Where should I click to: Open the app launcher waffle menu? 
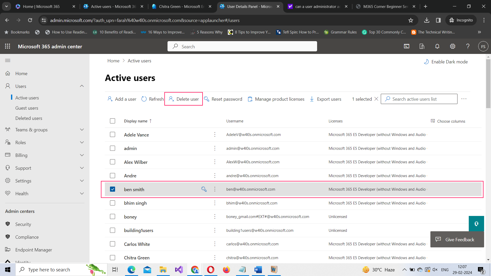[8, 46]
